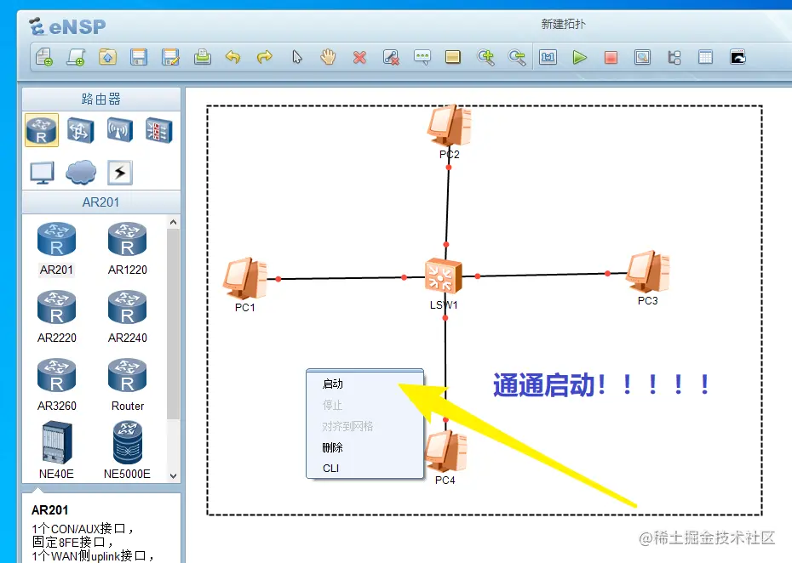Click the data capture toolbar icon

[642, 57]
